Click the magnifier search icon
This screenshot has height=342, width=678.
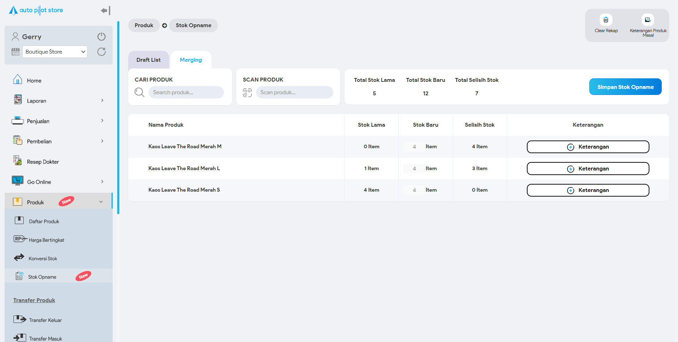pos(139,92)
